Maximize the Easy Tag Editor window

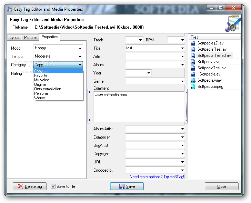tap(221, 8)
